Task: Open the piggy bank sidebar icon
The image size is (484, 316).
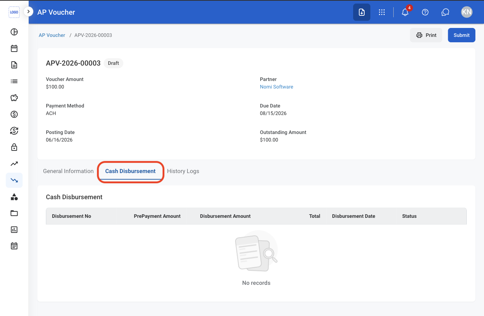Action: [x=14, y=98]
